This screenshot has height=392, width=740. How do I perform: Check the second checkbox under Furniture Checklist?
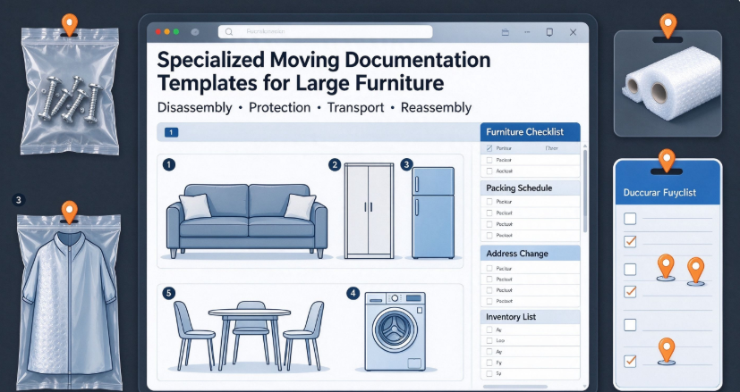click(489, 160)
